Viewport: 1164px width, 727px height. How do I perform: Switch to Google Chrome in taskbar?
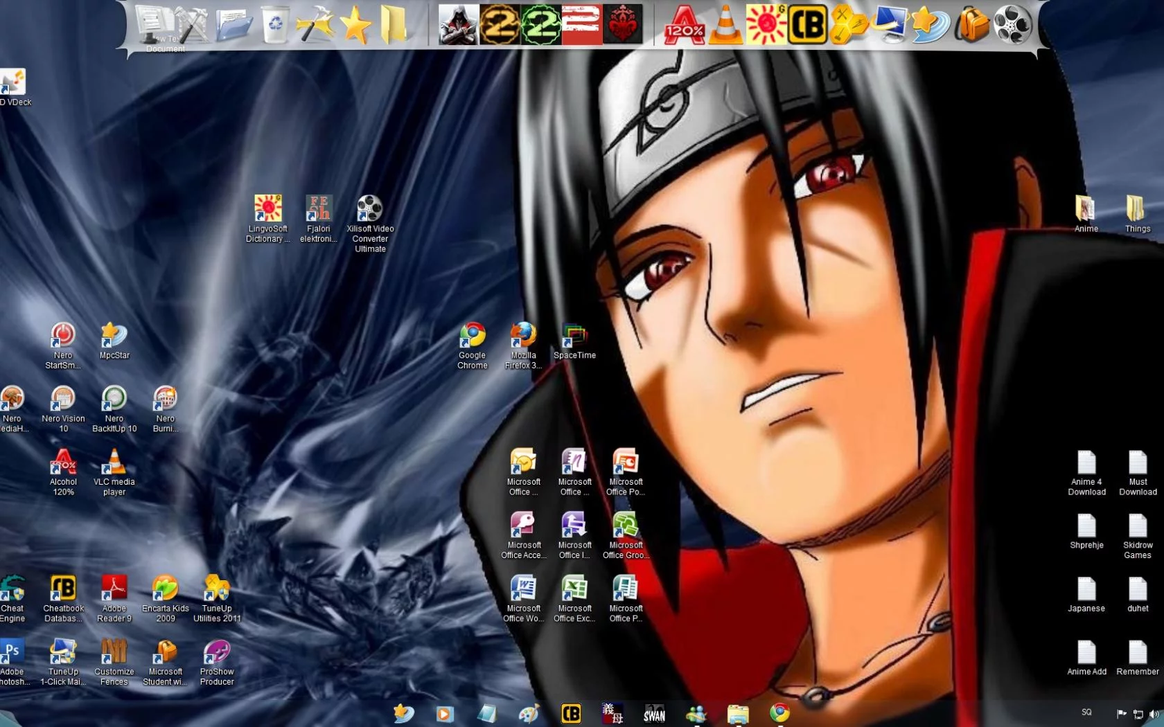pos(779,713)
